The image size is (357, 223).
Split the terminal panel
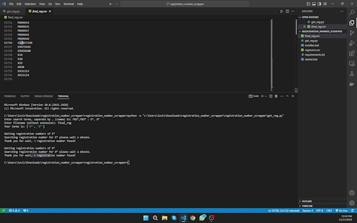click(271, 96)
